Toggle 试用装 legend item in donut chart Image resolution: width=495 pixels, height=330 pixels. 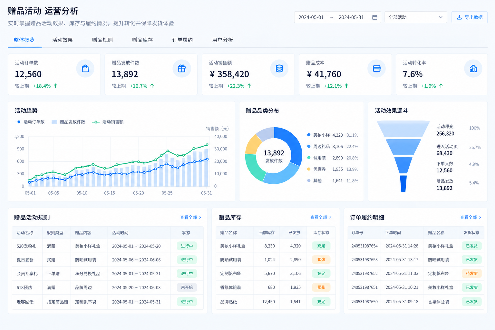tap(316, 158)
